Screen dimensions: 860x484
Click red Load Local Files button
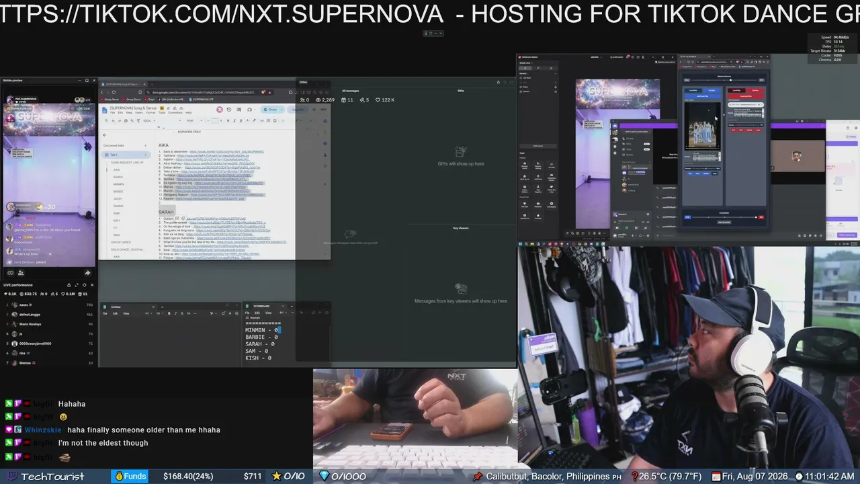tap(746, 96)
